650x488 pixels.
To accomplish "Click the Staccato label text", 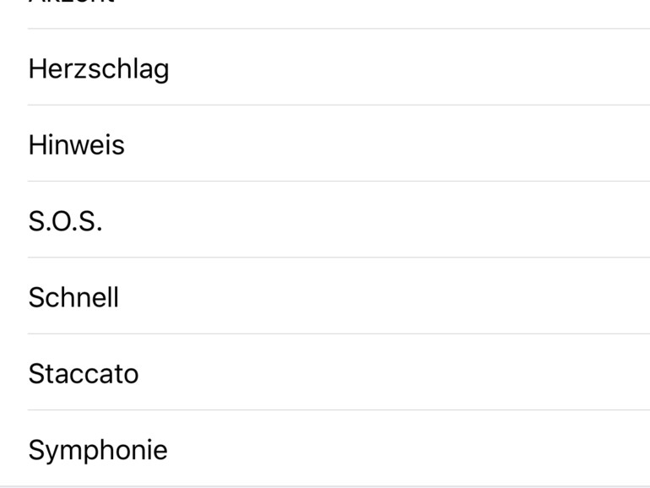I will [x=84, y=373].
